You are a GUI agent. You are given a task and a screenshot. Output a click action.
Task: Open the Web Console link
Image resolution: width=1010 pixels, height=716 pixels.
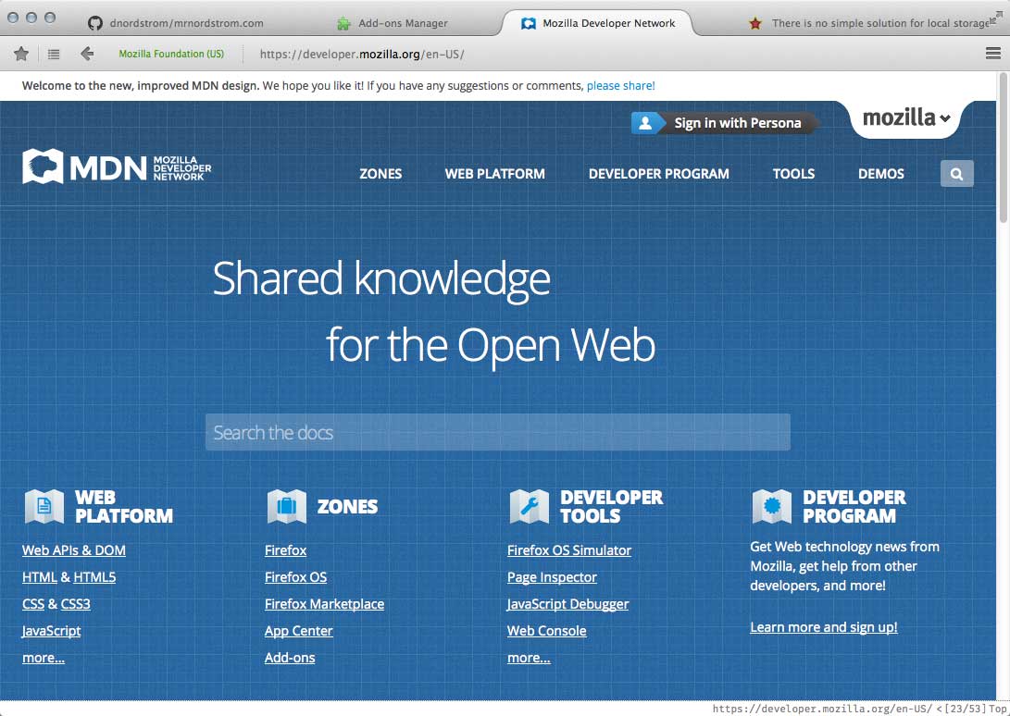point(547,631)
